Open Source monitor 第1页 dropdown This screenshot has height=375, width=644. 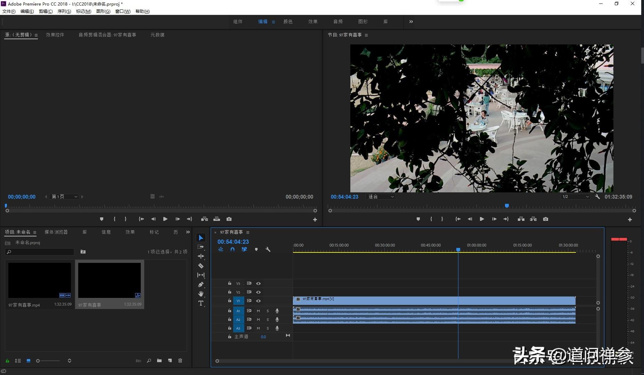click(64, 197)
